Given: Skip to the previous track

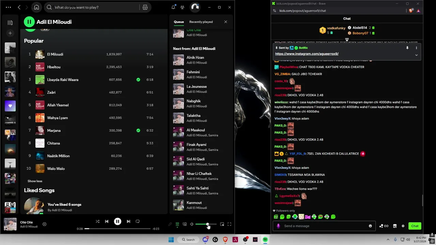Looking at the screenshot, I should (107, 222).
